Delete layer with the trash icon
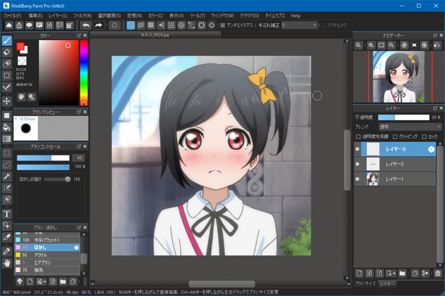This screenshot has height=296, width=445. pyautogui.click(x=437, y=273)
